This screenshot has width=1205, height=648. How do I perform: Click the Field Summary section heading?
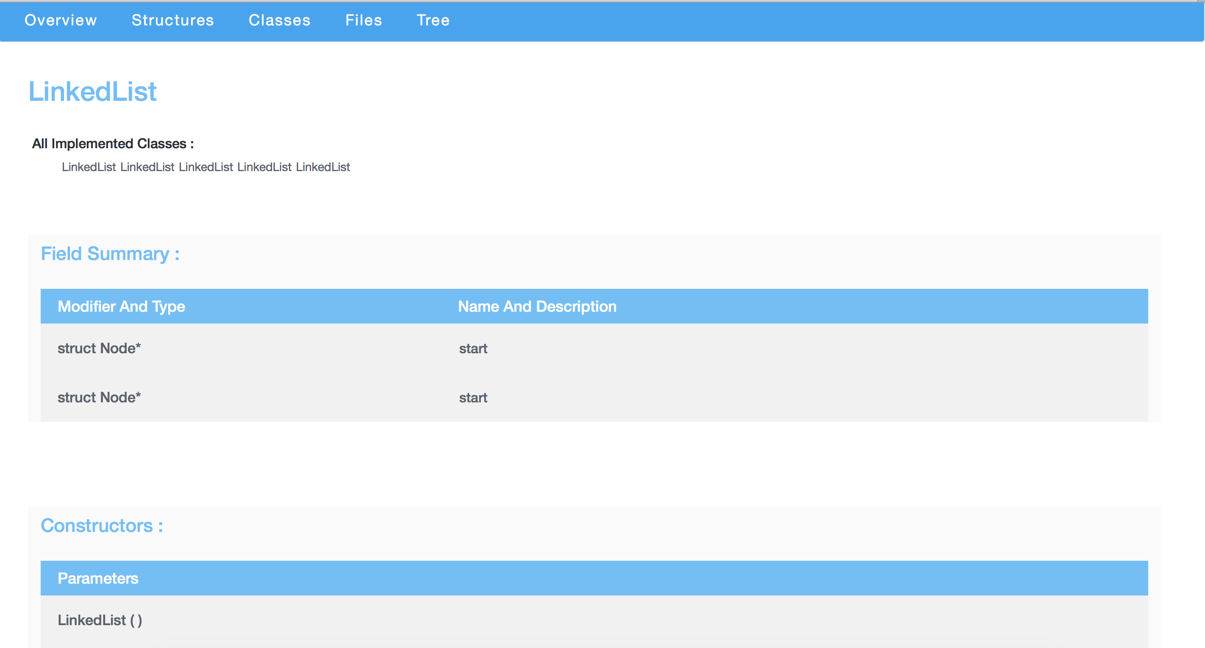click(x=110, y=254)
